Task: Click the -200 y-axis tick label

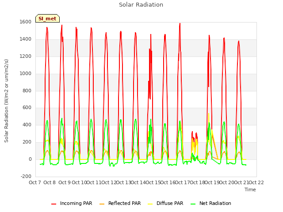Action: [26, 176]
